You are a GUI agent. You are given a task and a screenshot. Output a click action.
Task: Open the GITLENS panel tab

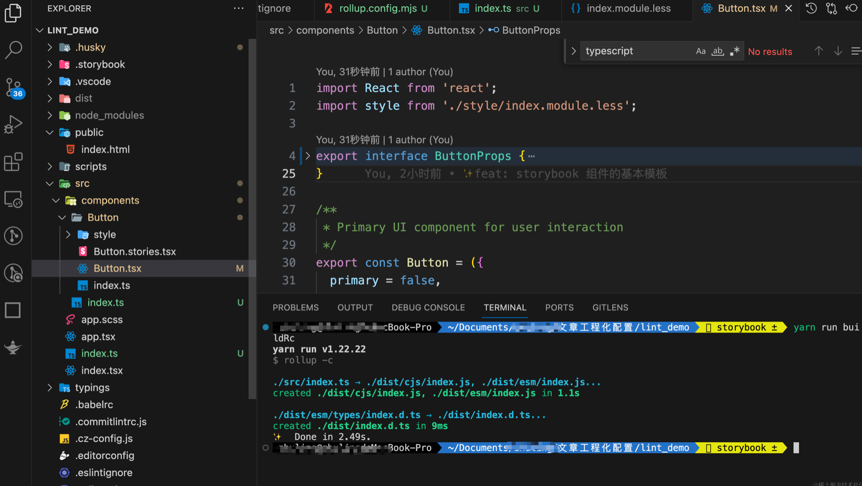pyautogui.click(x=610, y=307)
